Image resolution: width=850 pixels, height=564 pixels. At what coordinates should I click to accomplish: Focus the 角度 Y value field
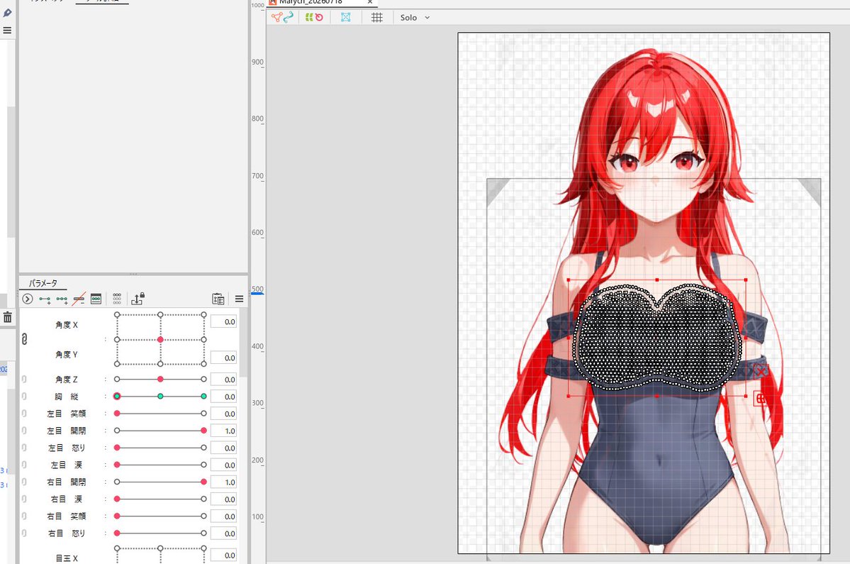tap(223, 358)
